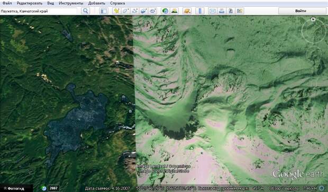The image size is (328, 192).
Task: Click the search magnifier button
Action: pyautogui.click(x=86, y=11)
